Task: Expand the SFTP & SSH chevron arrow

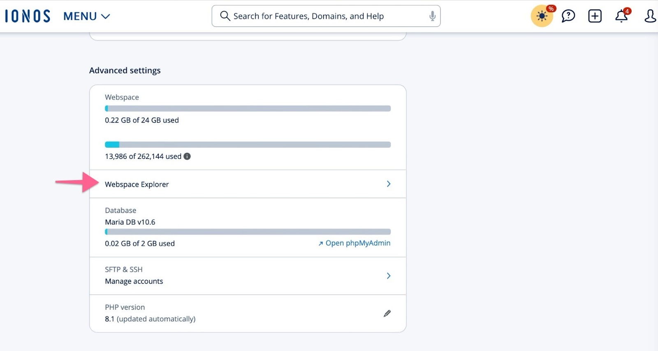Action: (388, 276)
